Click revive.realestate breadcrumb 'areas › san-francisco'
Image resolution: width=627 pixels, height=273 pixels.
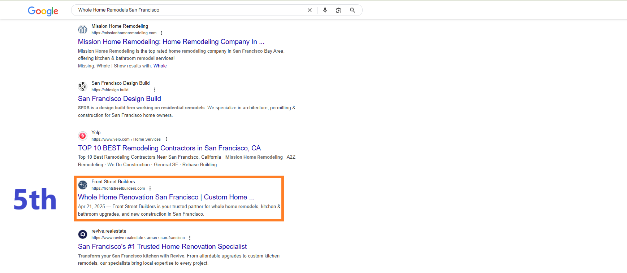(166, 238)
